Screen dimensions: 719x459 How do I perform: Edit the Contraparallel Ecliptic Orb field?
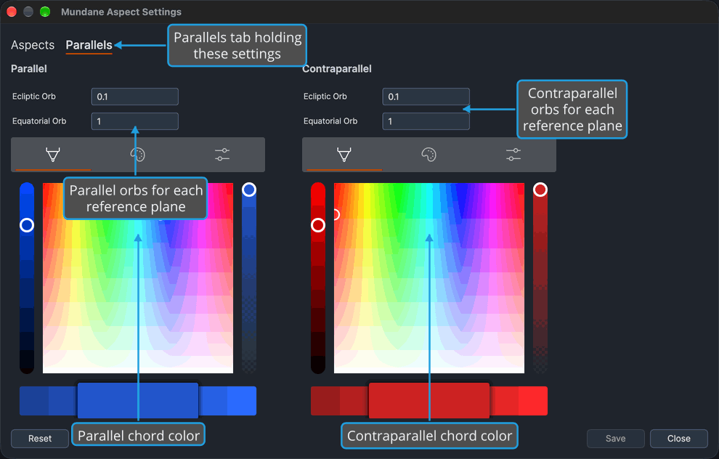point(426,97)
